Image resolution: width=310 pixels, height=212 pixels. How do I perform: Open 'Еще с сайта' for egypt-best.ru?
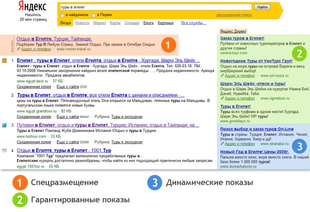pyautogui.click(x=68, y=87)
